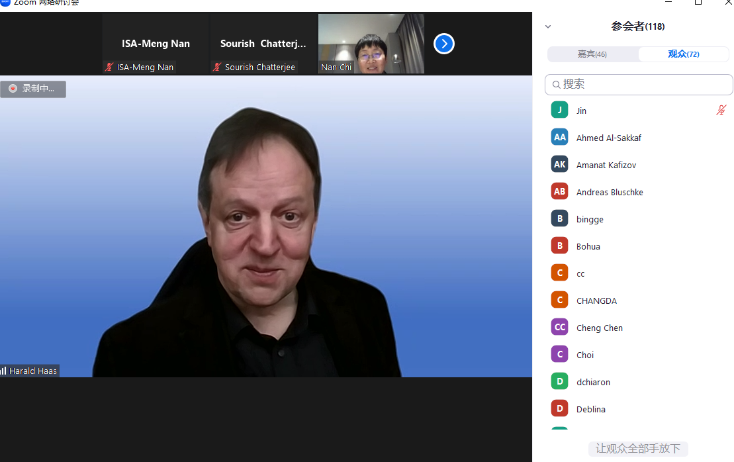
Task: Click the blue next-page arrow in video strip
Action: [443, 44]
